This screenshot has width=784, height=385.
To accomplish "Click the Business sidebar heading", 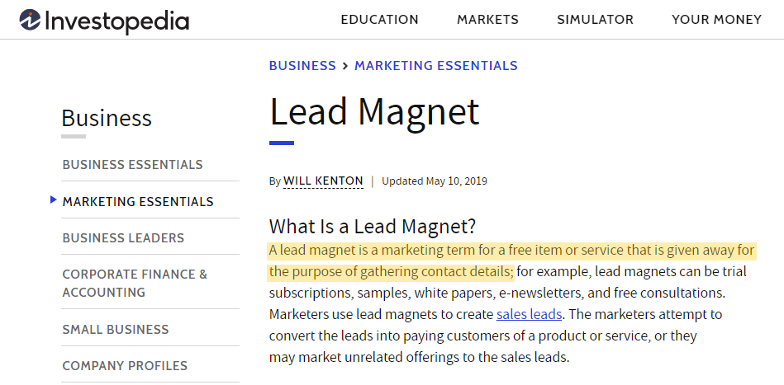I will [x=107, y=118].
